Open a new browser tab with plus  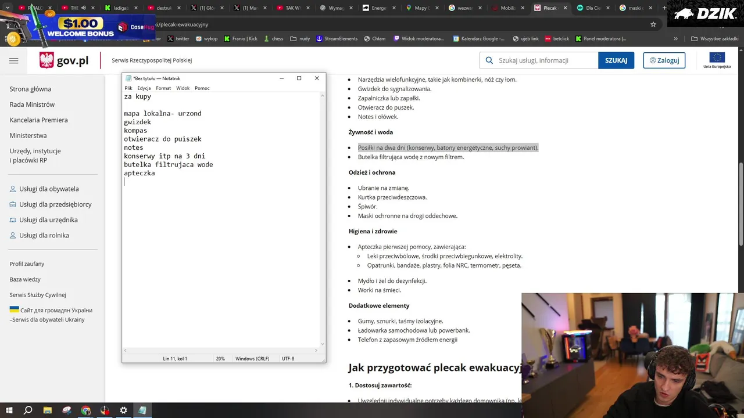pyautogui.click(x=664, y=8)
